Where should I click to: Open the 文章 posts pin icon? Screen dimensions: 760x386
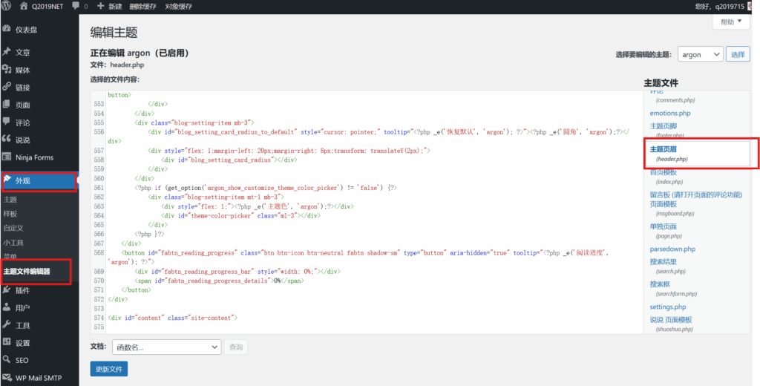click(x=7, y=53)
